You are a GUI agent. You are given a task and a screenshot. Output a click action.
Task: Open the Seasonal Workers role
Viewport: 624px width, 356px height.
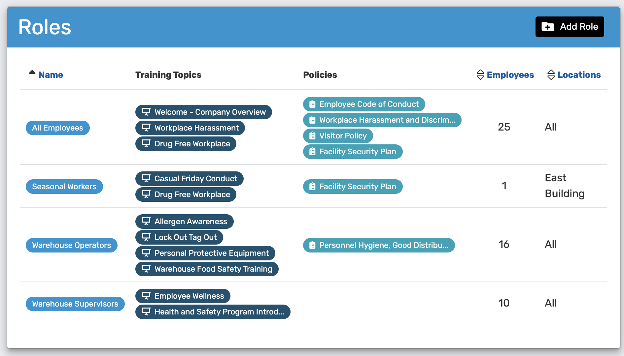coord(64,187)
